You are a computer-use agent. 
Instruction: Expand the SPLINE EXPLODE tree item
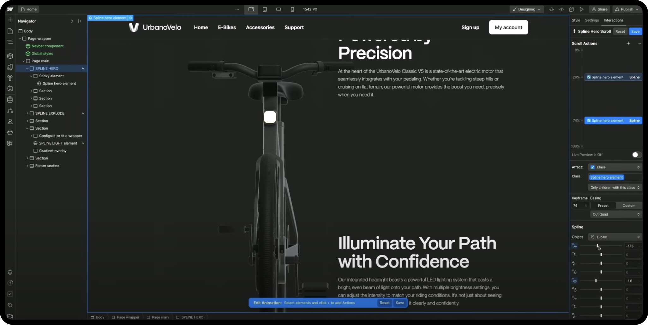click(27, 113)
